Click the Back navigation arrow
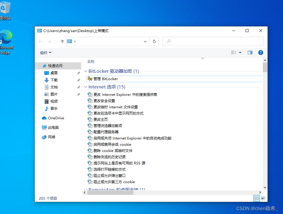This screenshot has width=283, height=214. pyautogui.click(x=40, y=42)
